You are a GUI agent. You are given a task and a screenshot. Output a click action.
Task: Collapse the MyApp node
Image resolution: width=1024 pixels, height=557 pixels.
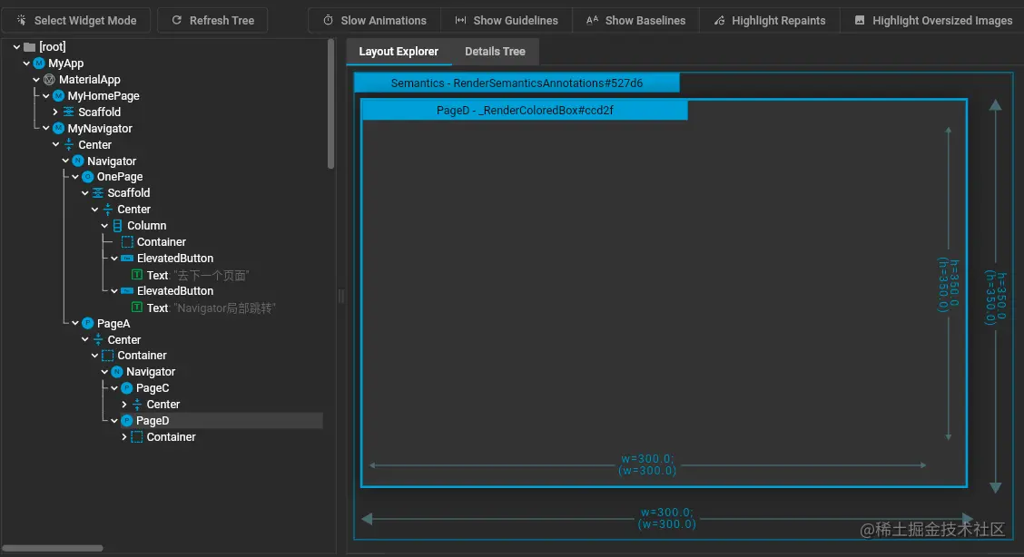(26, 64)
